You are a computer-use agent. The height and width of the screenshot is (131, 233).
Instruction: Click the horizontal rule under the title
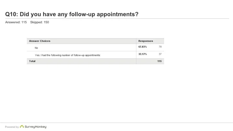(117, 18)
